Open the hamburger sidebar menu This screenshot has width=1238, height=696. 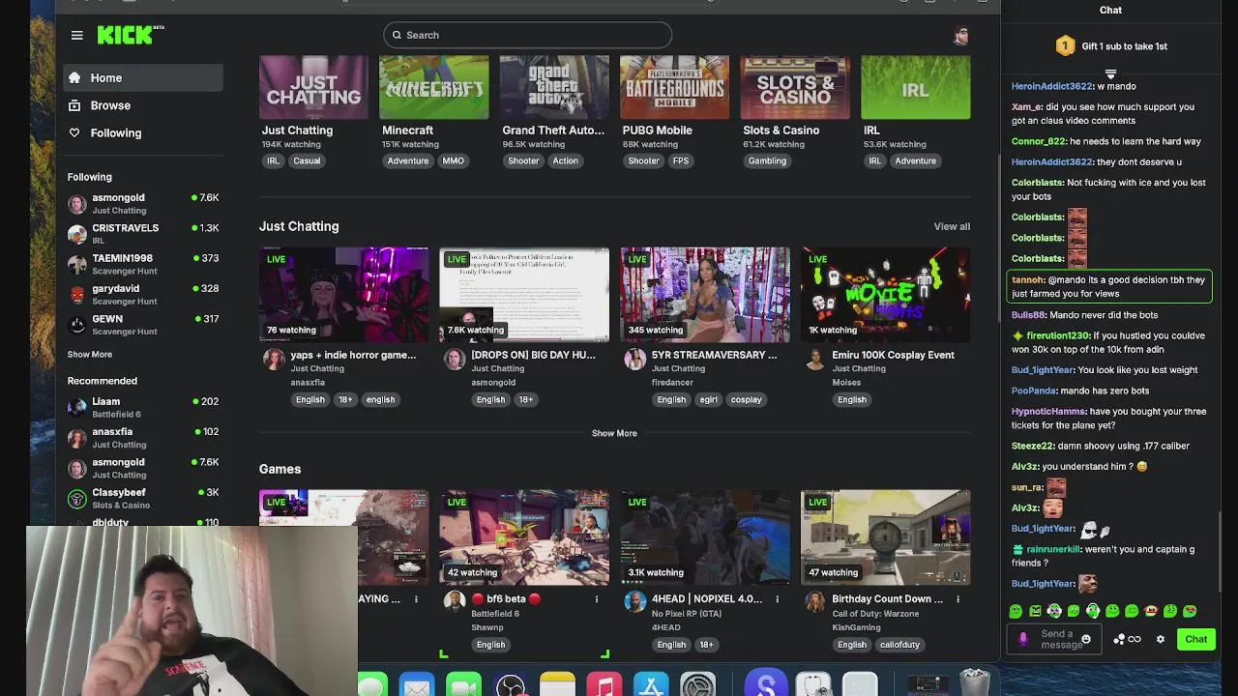tap(76, 35)
